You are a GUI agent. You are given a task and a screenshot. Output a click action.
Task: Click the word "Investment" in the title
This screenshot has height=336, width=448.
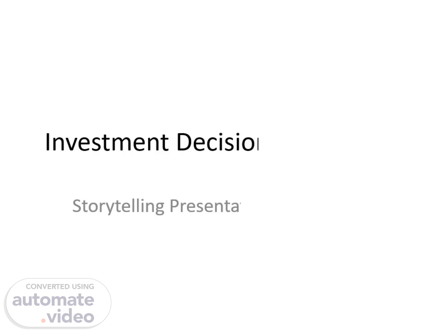pos(107,142)
